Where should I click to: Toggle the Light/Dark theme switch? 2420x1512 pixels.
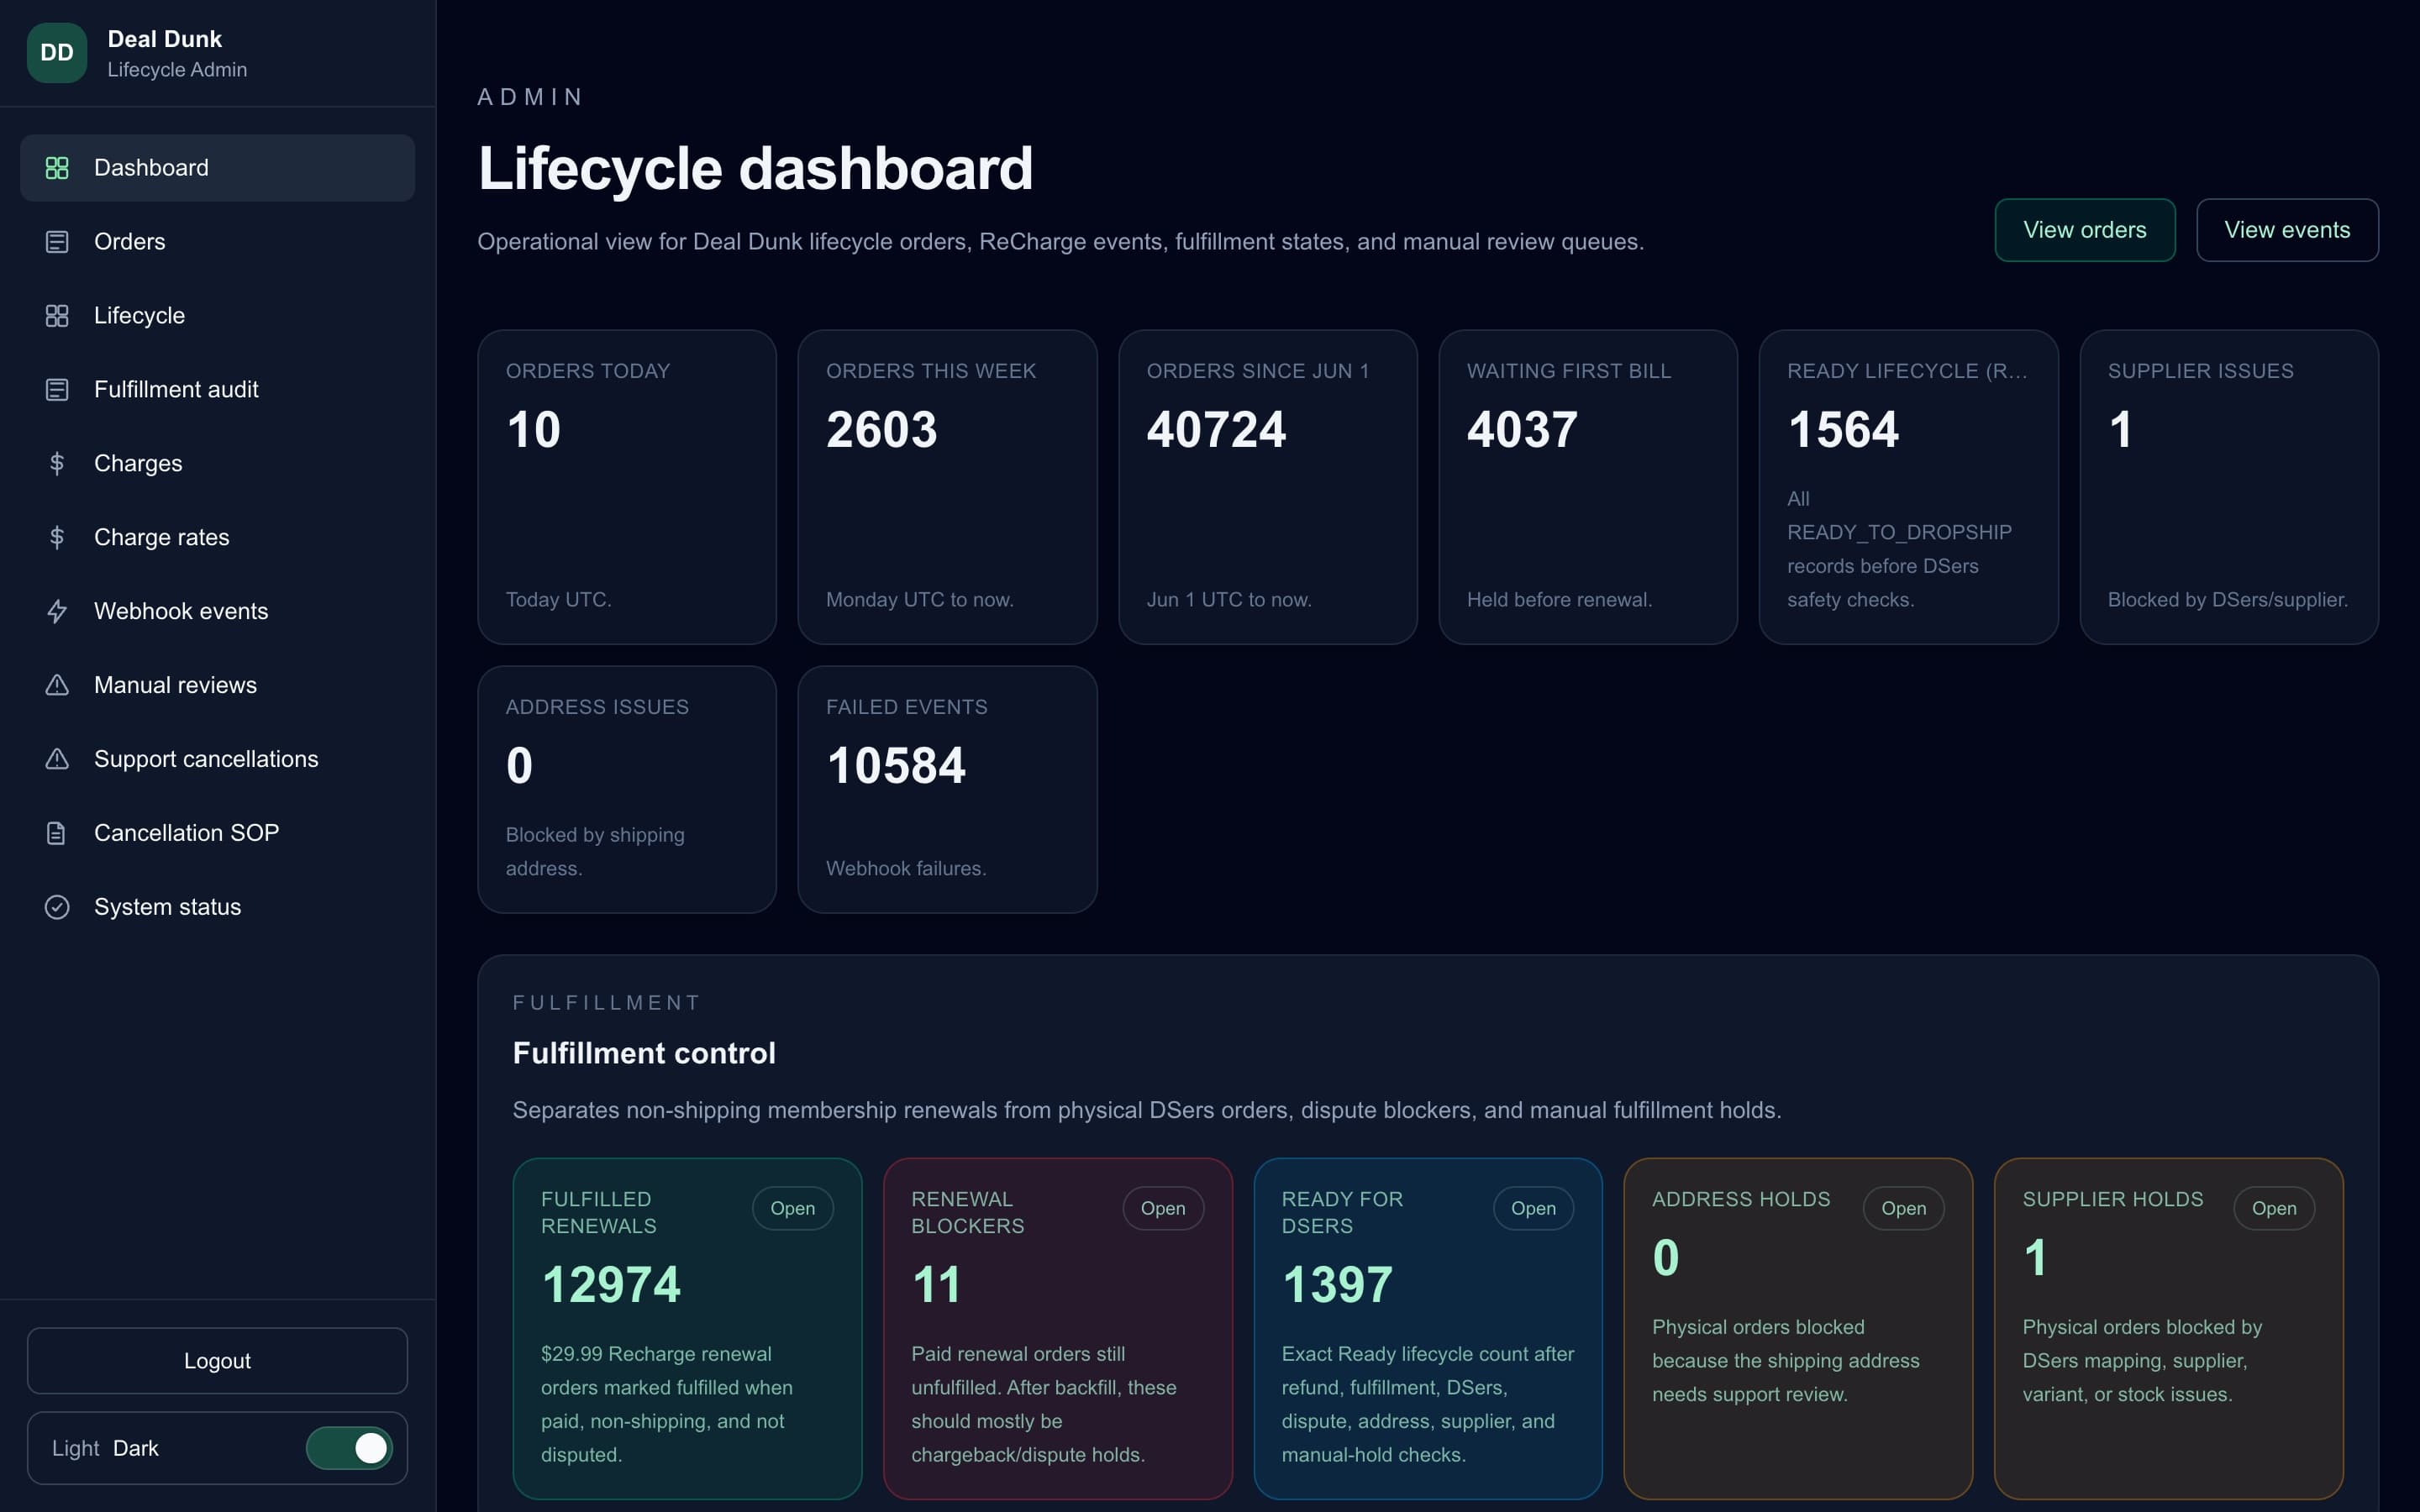tap(349, 1448)
